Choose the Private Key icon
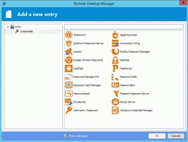 [x=69, y=102]
